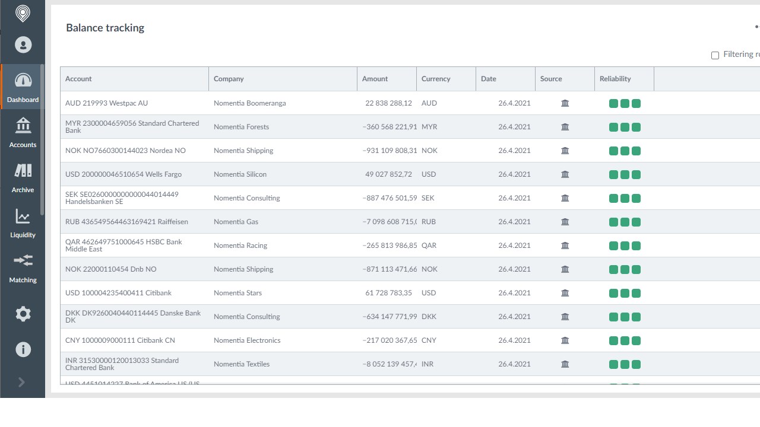Click bank source icon for Citibank USD row

[565, 293]
